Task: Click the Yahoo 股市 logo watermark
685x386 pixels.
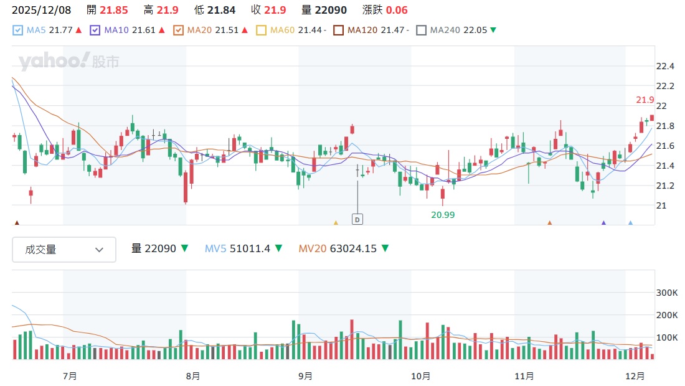Action: pos(68,62)
